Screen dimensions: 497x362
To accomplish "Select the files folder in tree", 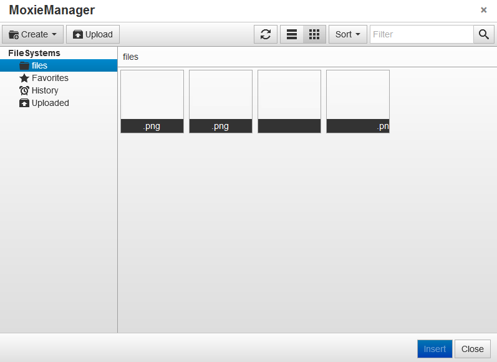I will 39,65.
